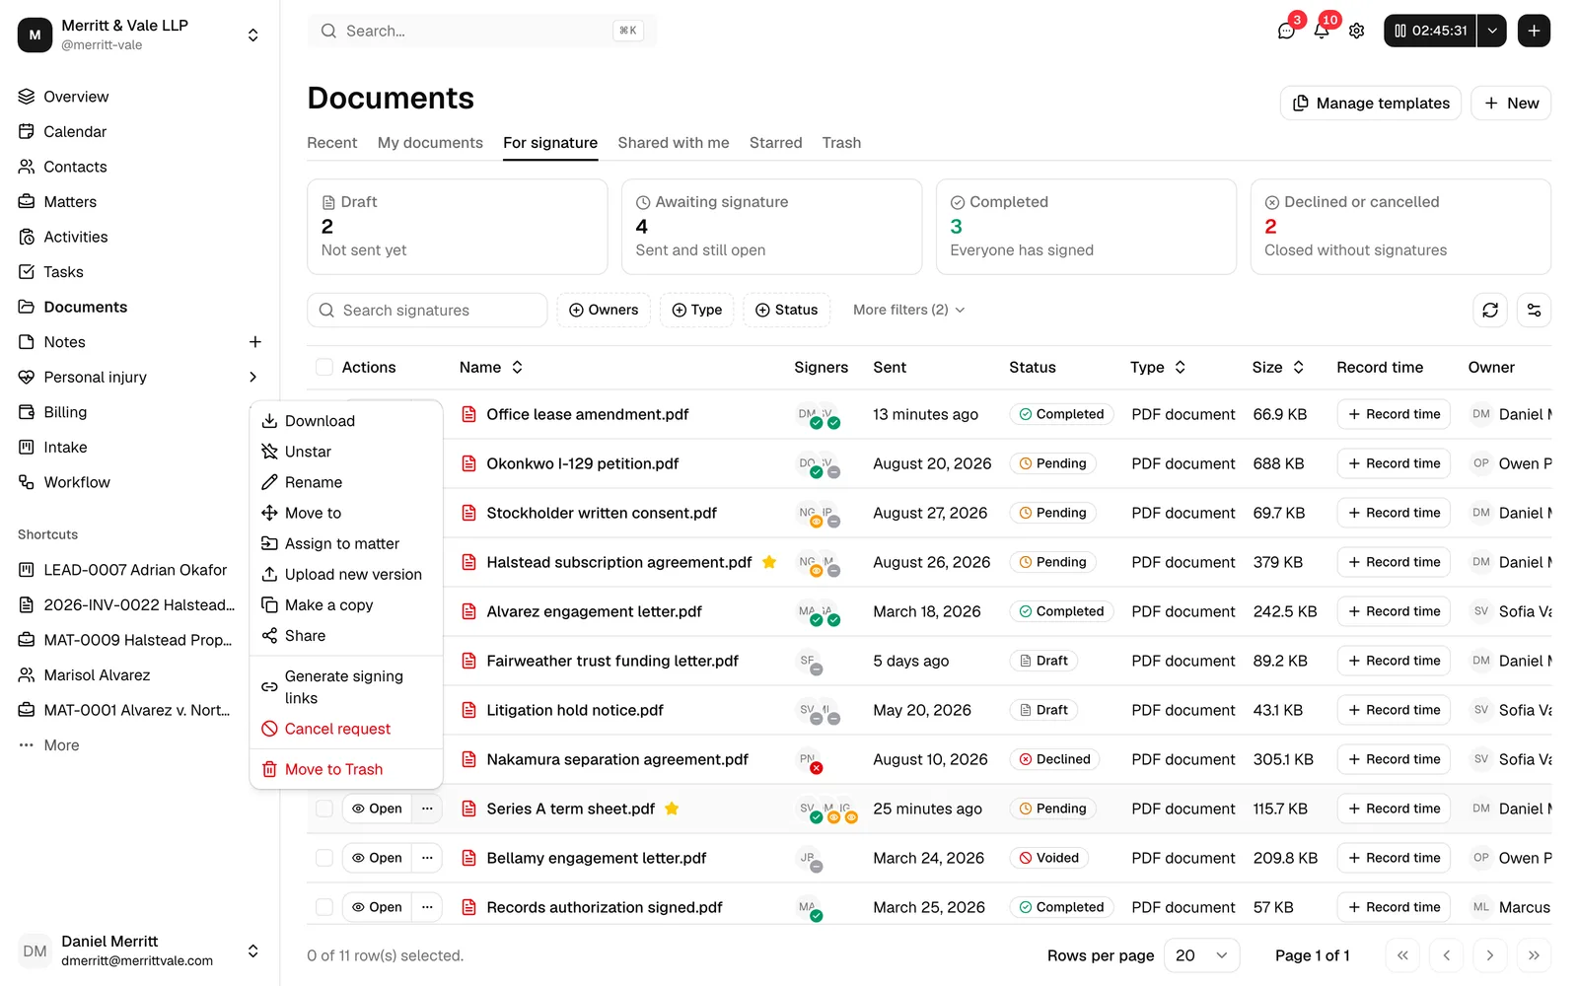
Task: Refresh the signatures table
Action: coord(1490,310)
